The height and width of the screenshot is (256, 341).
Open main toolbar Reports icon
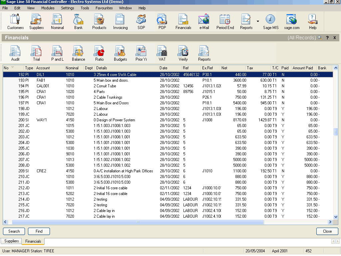coord(246,22)
